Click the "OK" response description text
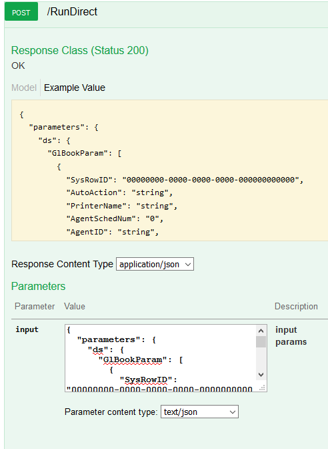The width and height of the screenshot is (328, 449). coord(18,65)
